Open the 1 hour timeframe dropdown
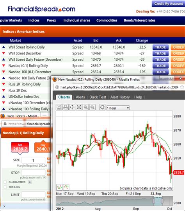 [118, 108]
